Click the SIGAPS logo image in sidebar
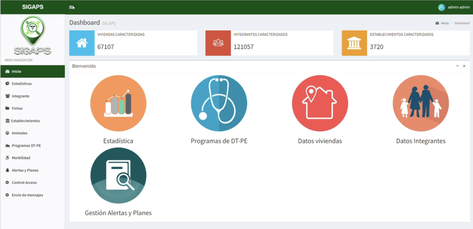Image resolution: width=473 pixels, height=229 pixels. 32,36
